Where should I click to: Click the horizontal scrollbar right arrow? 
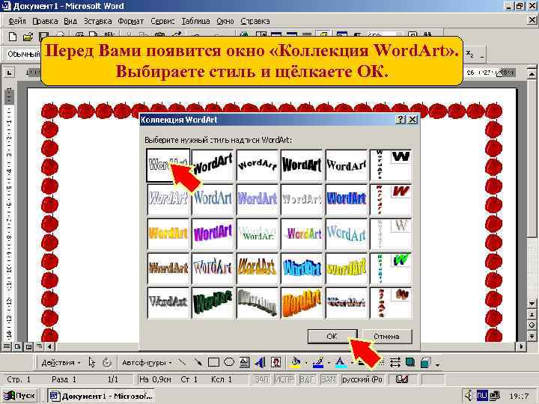521,346
